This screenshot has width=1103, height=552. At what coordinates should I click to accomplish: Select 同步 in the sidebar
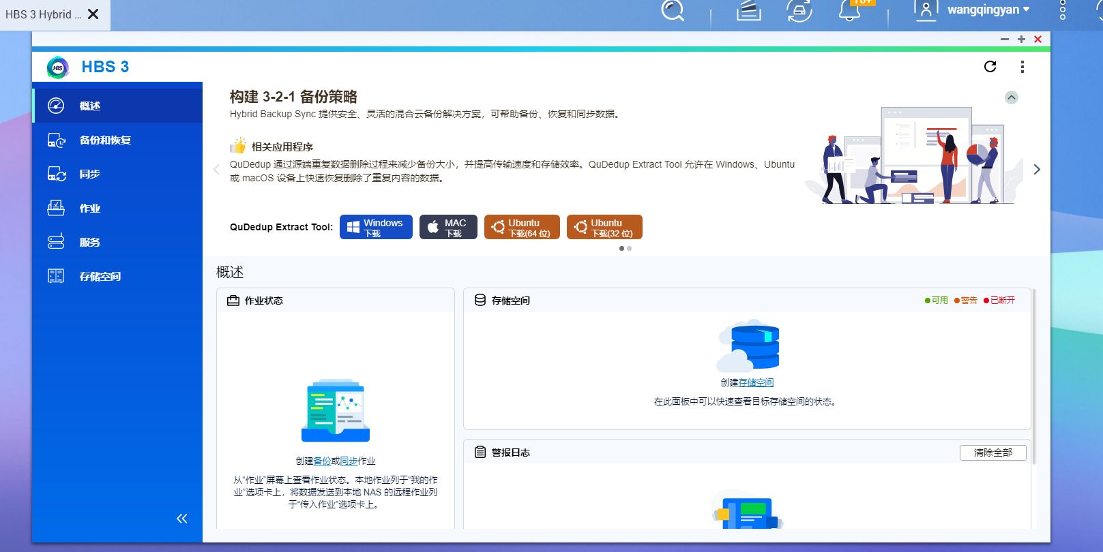point(117,174)
